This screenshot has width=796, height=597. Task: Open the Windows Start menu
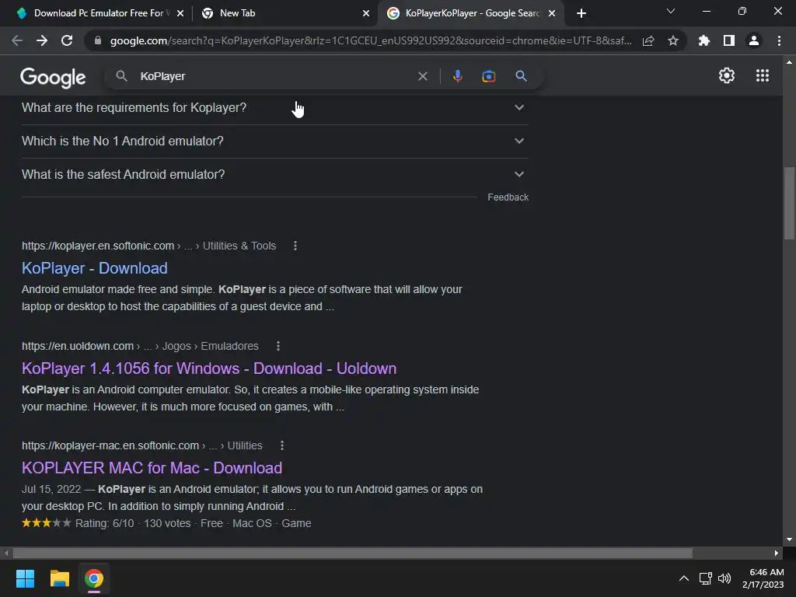(x=25, y=578)
